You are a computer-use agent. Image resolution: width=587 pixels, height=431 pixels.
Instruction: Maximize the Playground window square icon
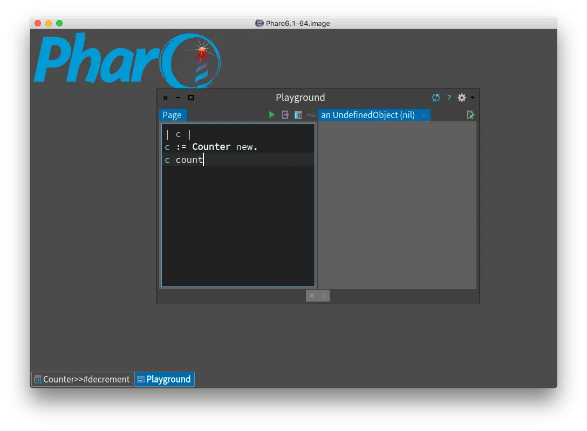[191, 98]
